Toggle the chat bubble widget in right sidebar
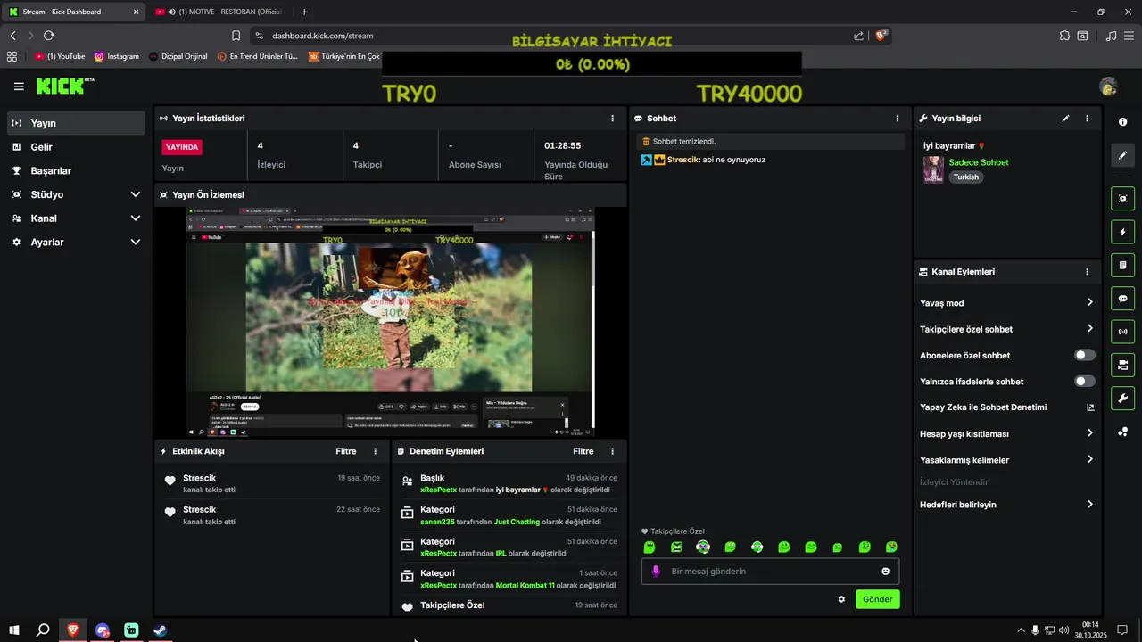Image resolution: width=1142 pixels, height=642 pixels. point(1122,299)
